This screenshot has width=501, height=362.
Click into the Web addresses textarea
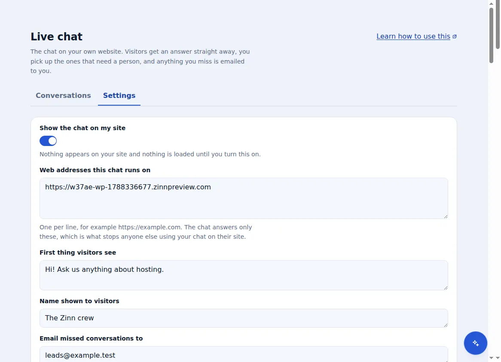244,198
